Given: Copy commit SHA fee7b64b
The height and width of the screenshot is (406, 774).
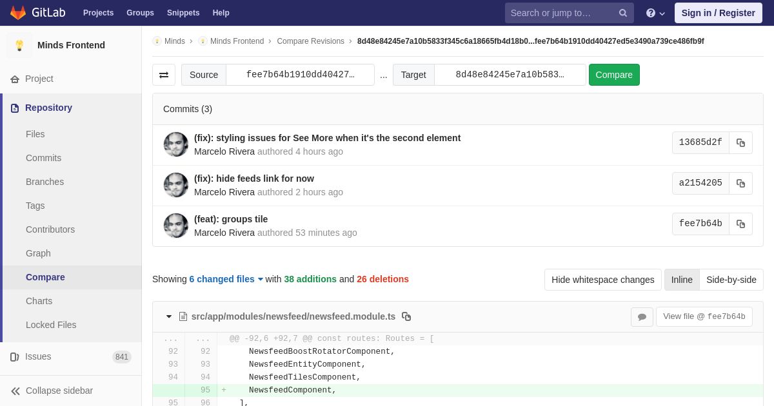Looking at the screenshot, I should (x=740, y=224).
